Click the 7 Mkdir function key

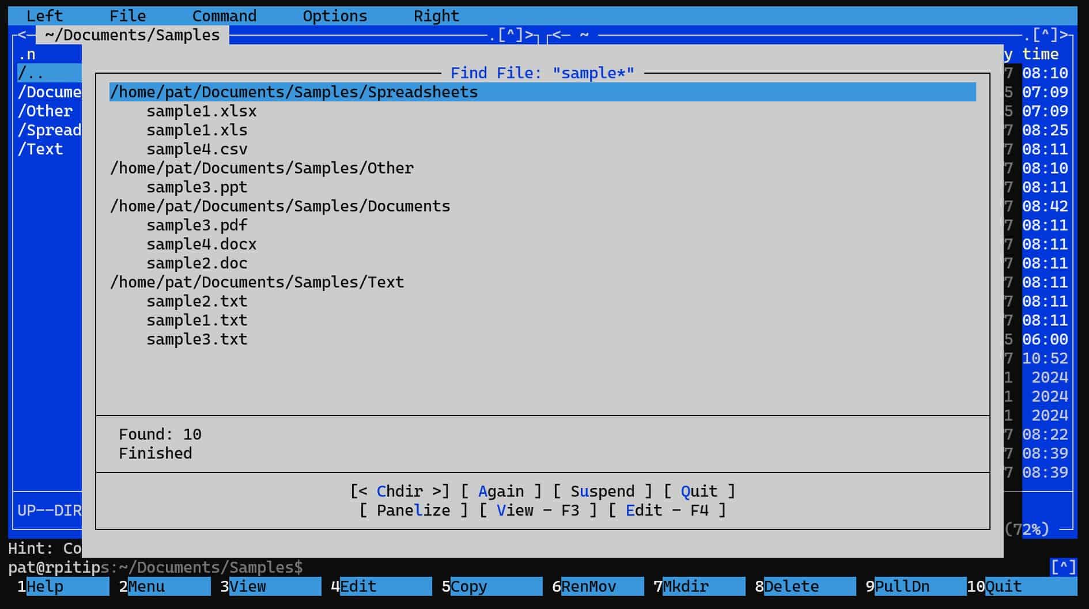point(699,587)
